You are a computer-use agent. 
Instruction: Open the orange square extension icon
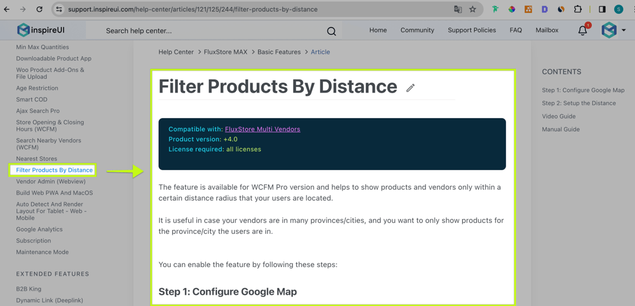pyautogui.click(x=528, y=9)
